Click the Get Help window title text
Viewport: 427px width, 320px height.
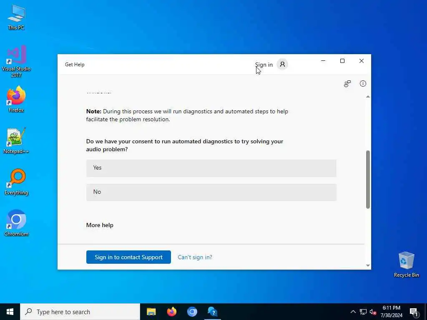(75, 65)
